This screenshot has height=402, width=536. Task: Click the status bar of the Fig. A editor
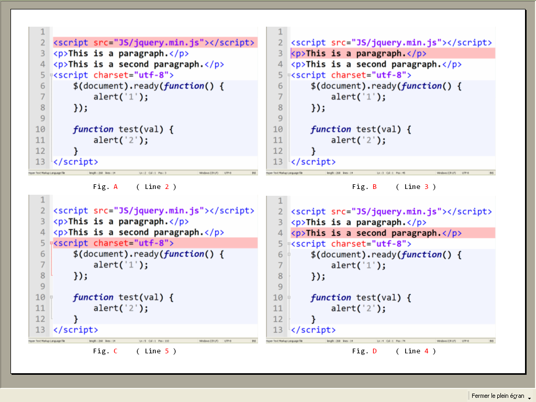tap(143, 173)
